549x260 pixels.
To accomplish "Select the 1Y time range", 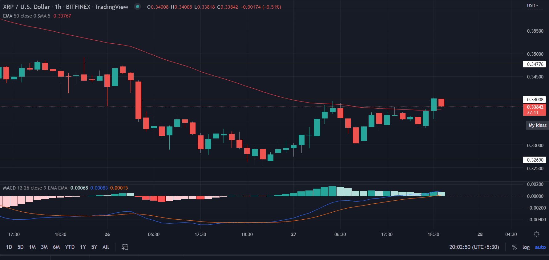I will tap(83, 247).
